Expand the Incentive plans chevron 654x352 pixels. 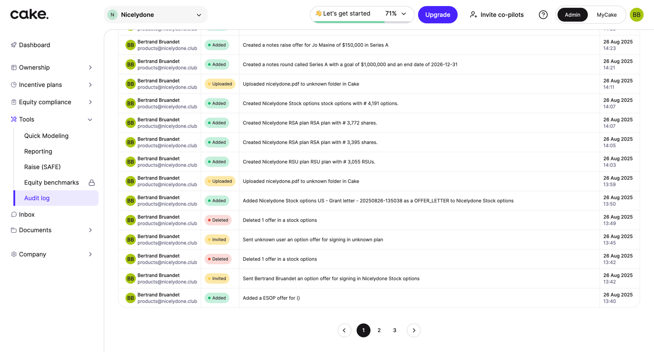click(90, 85)
